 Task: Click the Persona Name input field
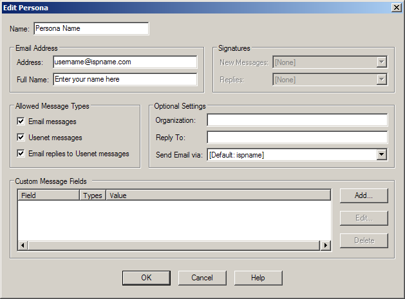[x=91, y=29]
